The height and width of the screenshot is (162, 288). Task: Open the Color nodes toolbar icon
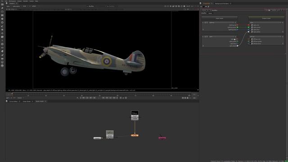pos(2,19)
